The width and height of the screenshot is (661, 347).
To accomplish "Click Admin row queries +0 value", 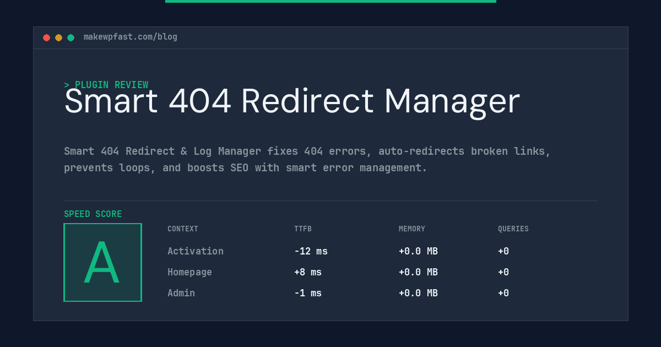I will 503,293.
